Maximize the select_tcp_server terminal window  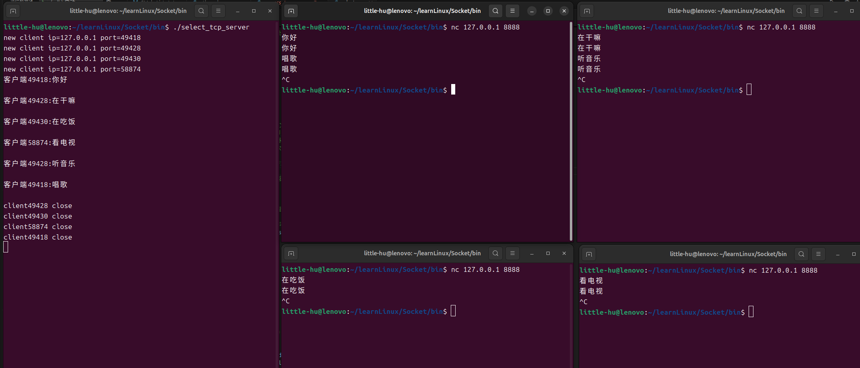pyautogui.click(x=254, y=11)
